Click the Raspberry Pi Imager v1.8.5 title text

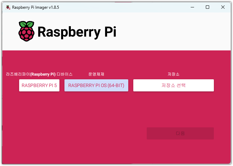tap(36, 7)
